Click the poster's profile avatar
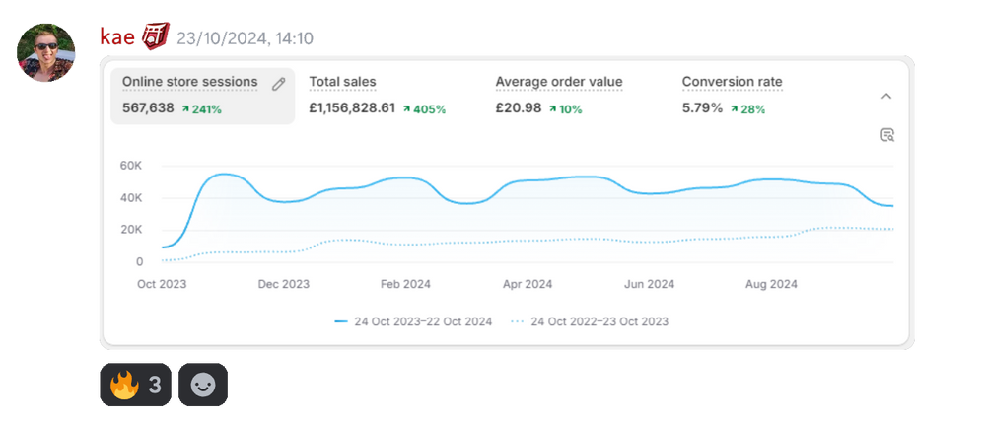986x424 pixels. click(45, 51)
